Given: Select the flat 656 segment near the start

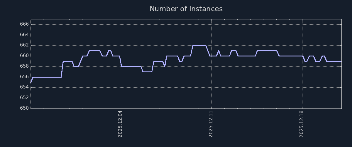Looking at the screenshot, I should pos(47,77).
